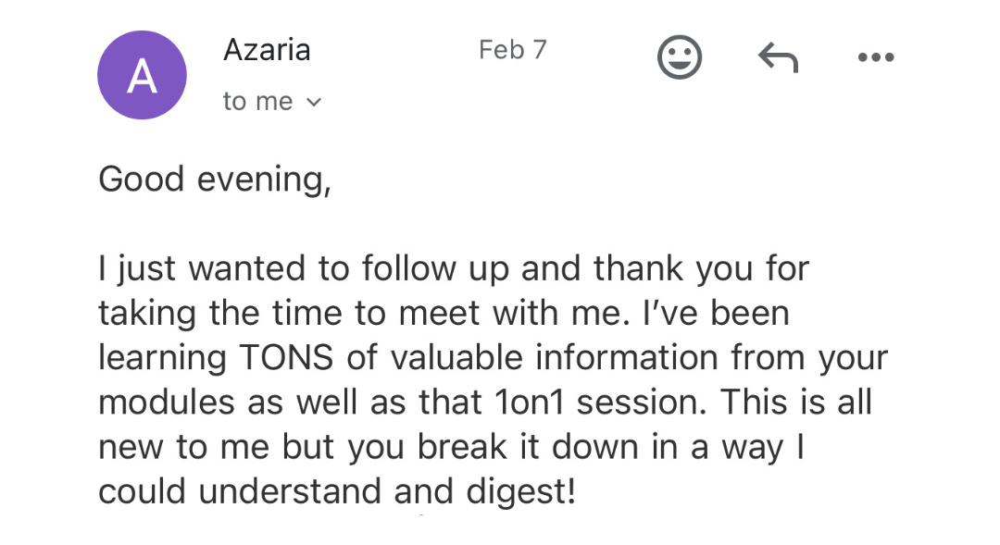Screen dimensions: 1000x545
Task: Click the word "TONS" in the message
Action: coord(286,357)
